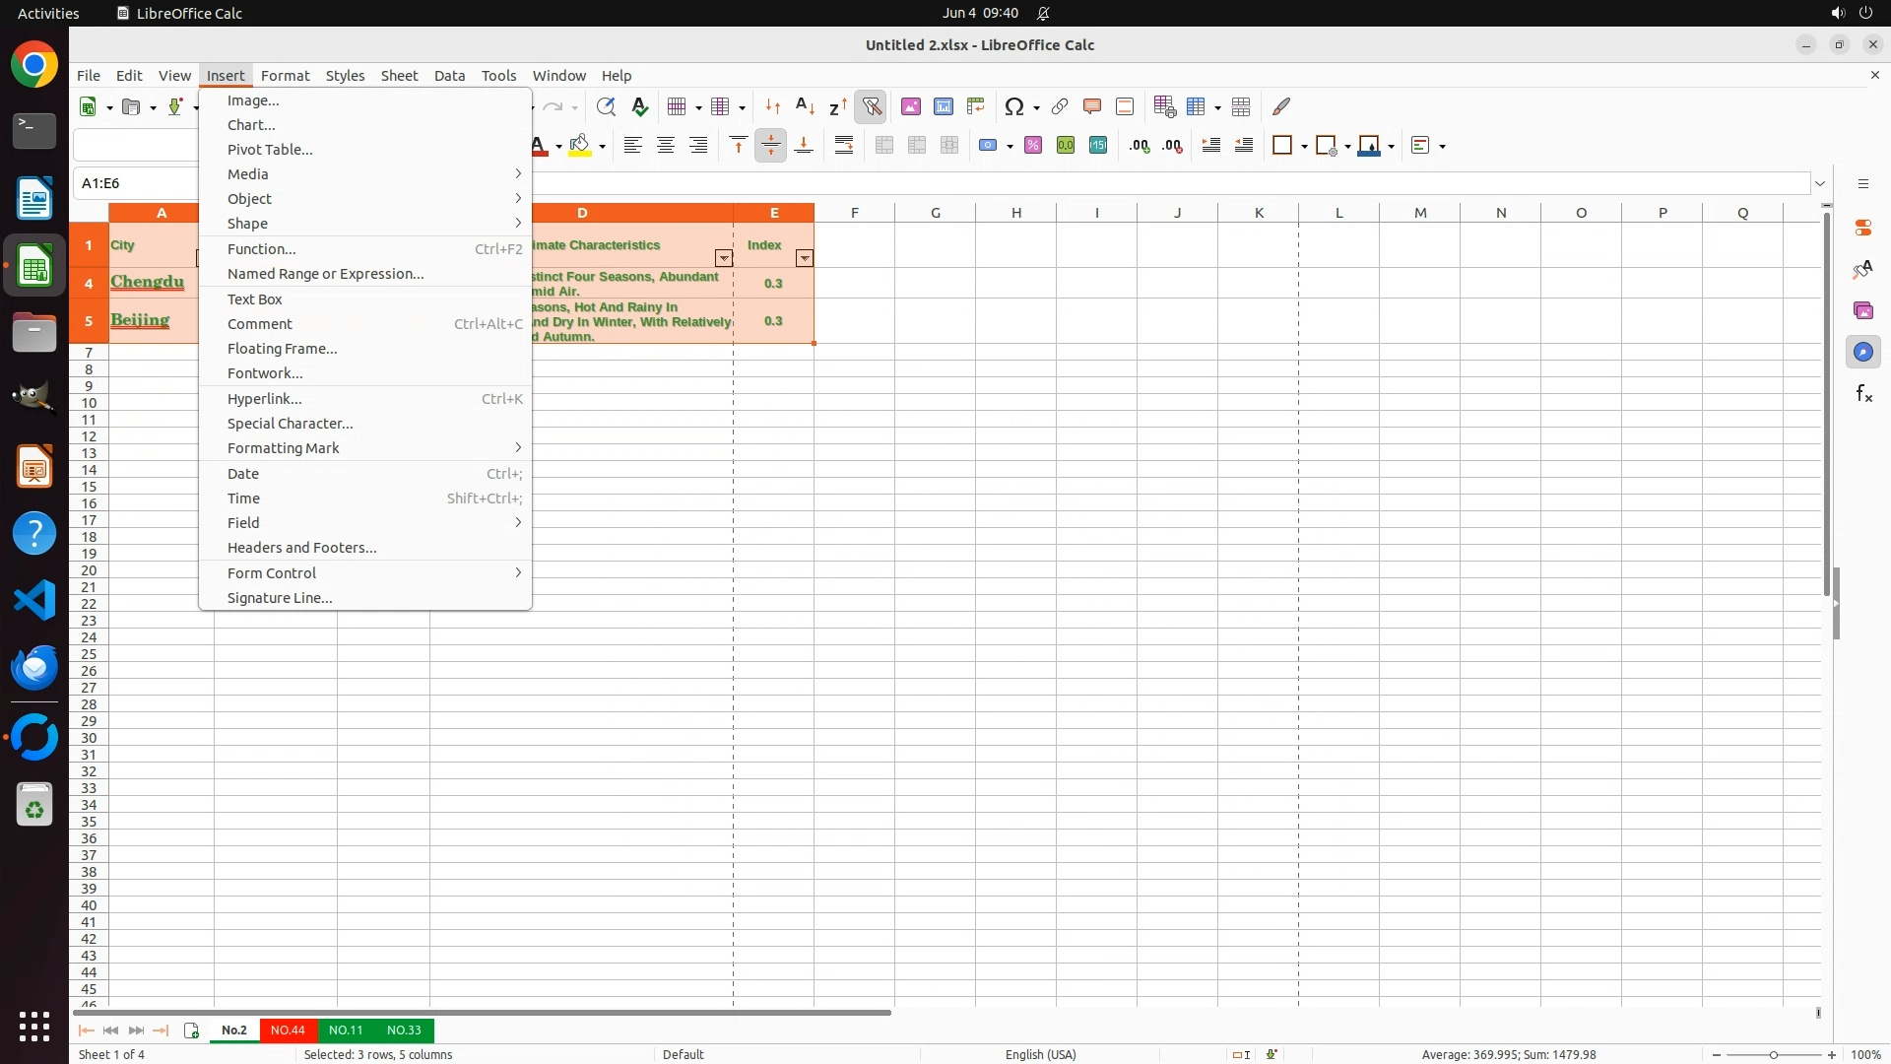Click the Chengdu hyperlink cell
Viewport: 1891px width, 1064px height.
pyautogui.click(x=148, y=282)
